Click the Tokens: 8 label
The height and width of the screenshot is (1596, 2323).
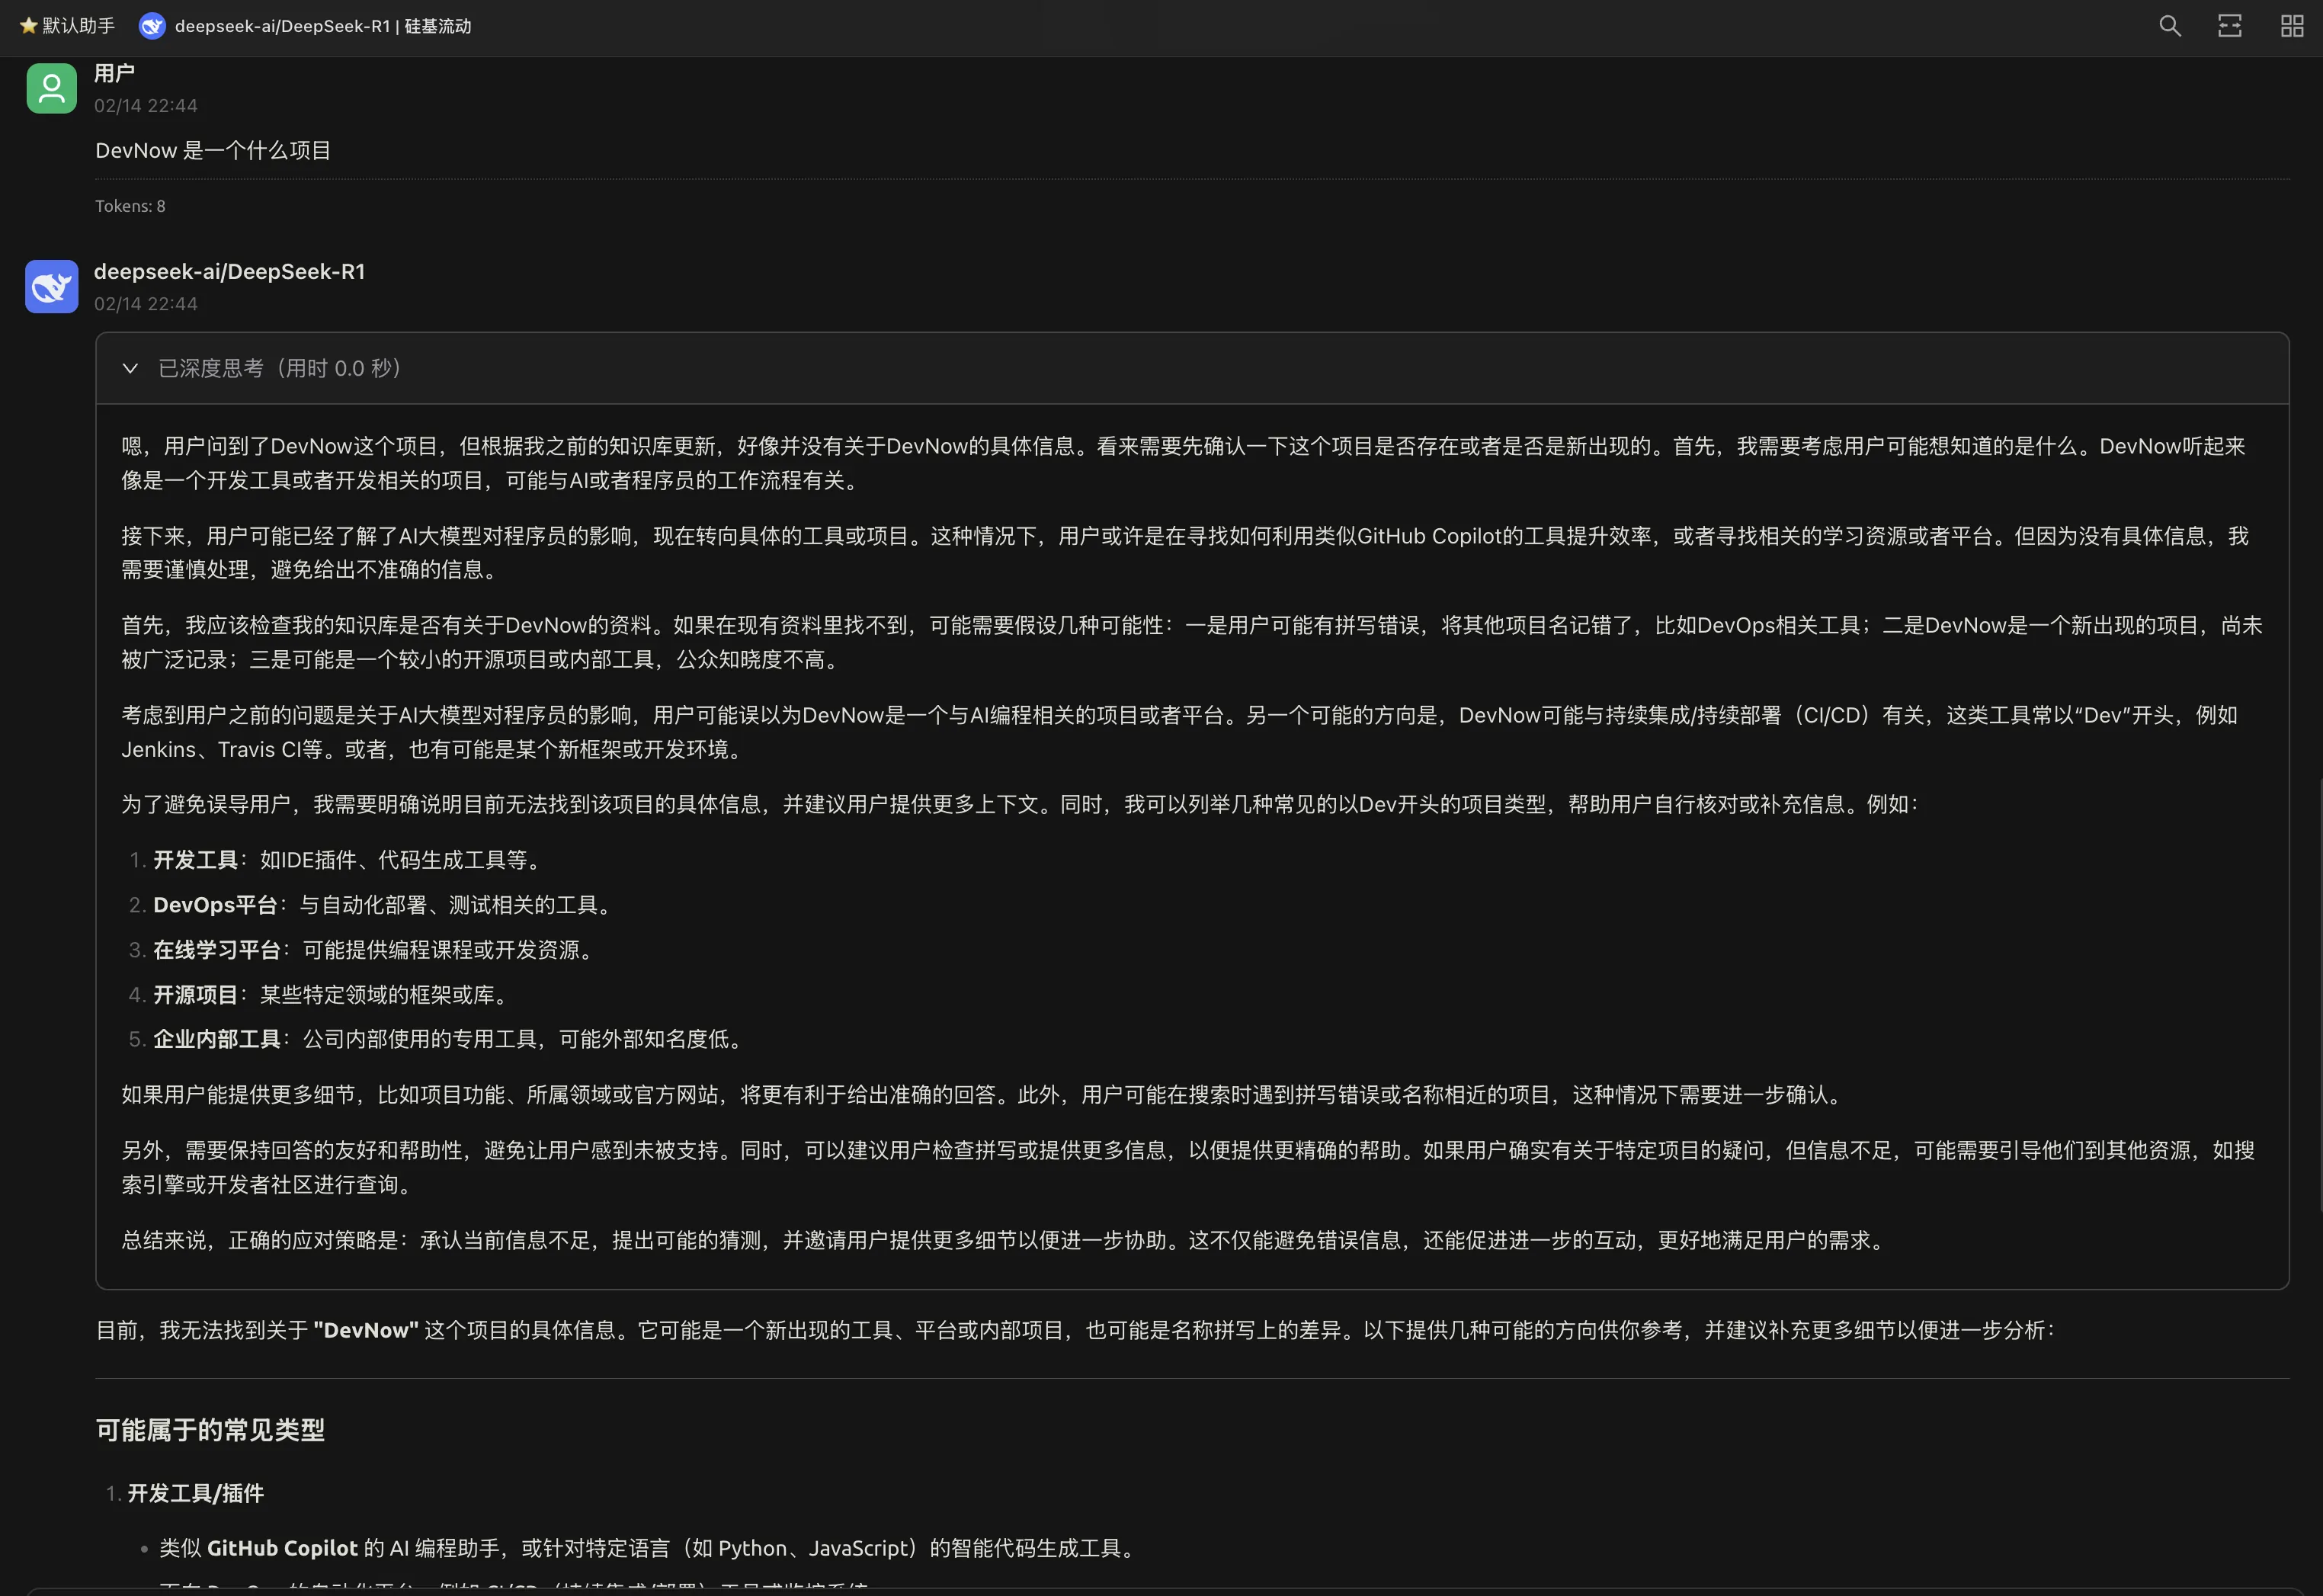pos(130,206)
